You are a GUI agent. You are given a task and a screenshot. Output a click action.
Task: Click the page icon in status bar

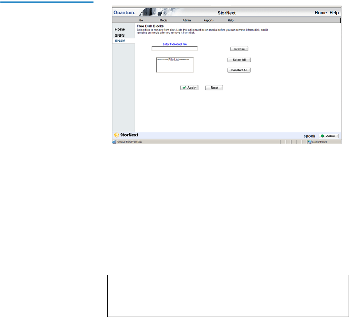coord(114,142)
